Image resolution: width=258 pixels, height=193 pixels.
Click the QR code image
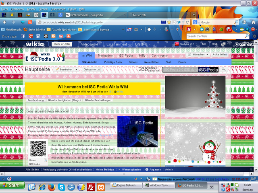38,148
